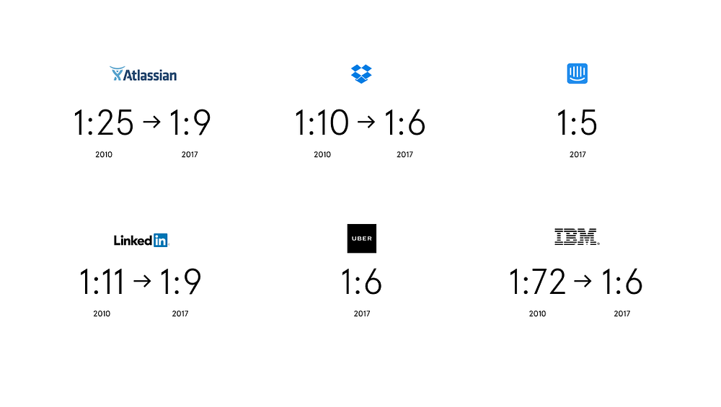Select the 1:72 IBM ratio
The width and height of the screenshot is (721, 407).
538,282
